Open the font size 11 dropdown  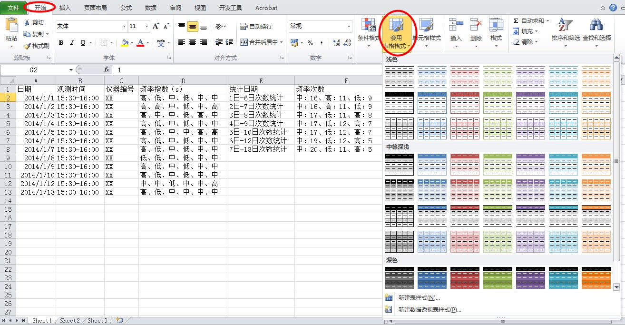click(146, 27)
